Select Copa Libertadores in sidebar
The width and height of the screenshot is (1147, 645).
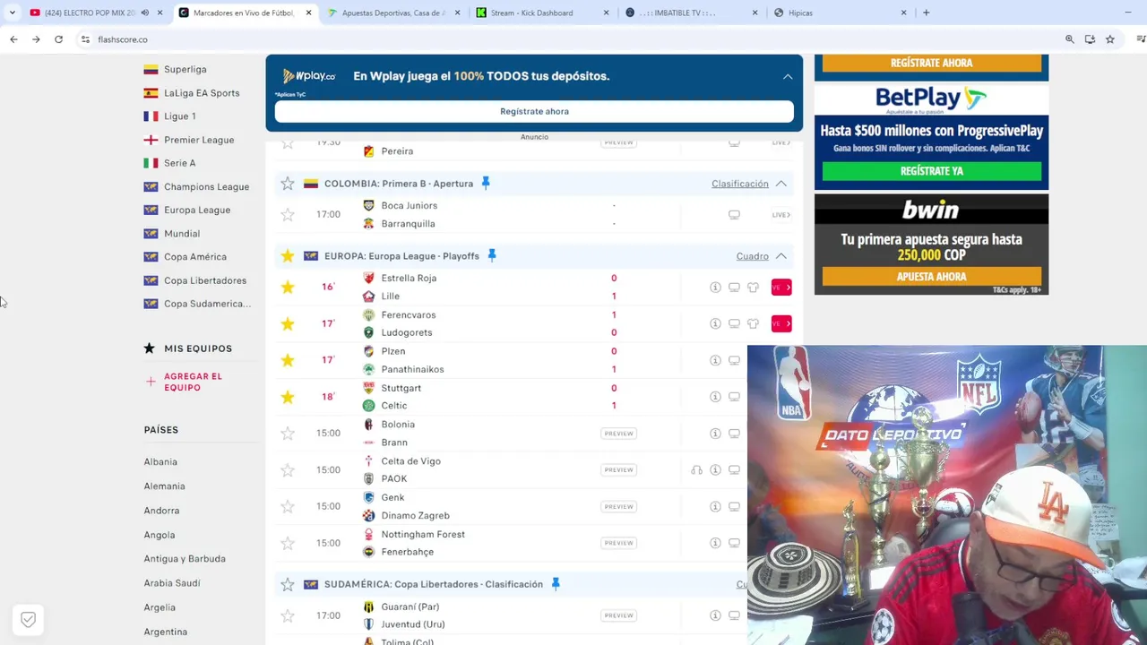[204, 280]
